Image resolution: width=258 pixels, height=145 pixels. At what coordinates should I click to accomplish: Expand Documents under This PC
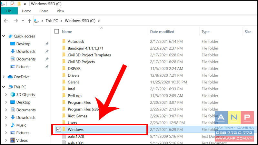click(6, 110)
